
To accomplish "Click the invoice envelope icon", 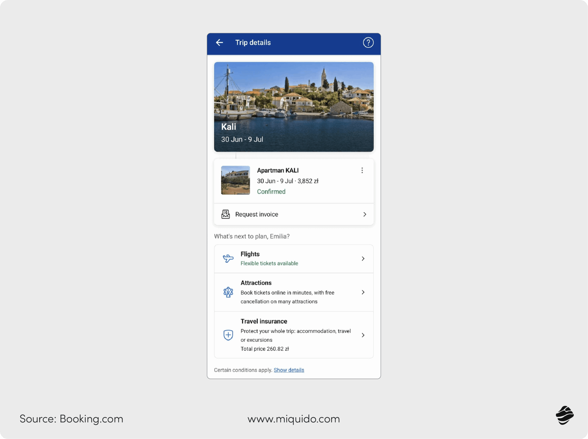I will pos(226,214).
